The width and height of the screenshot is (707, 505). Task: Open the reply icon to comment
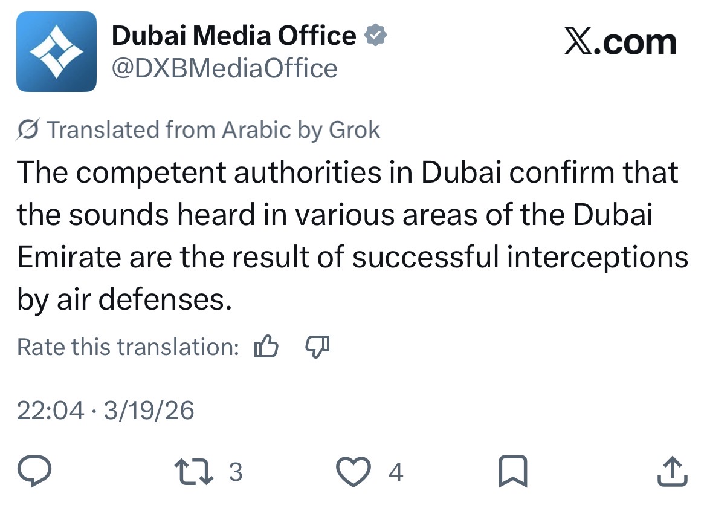pyautogui.click(x=34, y=472)
